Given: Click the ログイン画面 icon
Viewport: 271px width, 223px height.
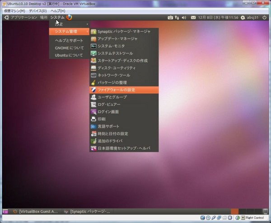Looking at the screenshot, I should pyautogui.click(x=93, y=112).
